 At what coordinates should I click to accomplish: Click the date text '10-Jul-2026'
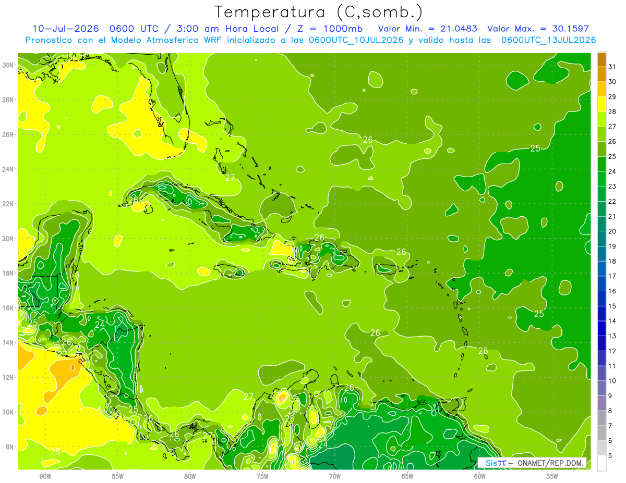65,29
